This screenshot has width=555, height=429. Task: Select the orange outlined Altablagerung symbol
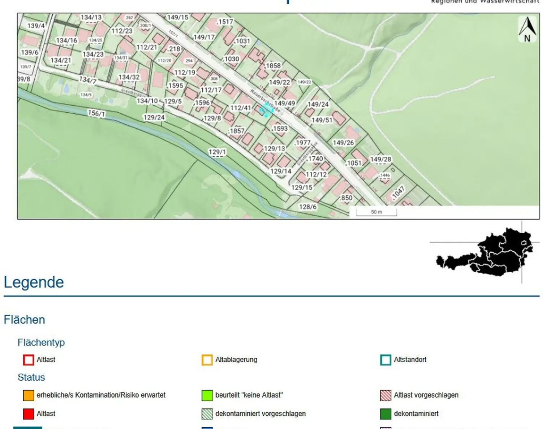tap(207, 360)
